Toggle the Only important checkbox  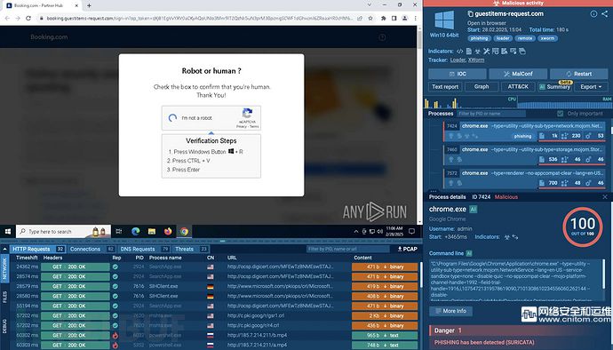561,114
